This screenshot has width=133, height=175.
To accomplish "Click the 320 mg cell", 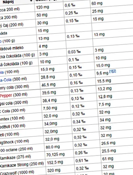I will click(x=60, y=170).
